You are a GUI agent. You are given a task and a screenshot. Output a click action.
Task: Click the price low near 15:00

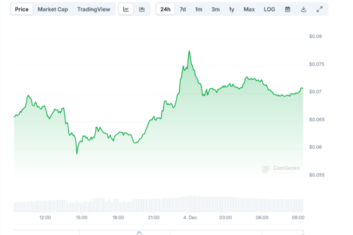pos(76,153)
